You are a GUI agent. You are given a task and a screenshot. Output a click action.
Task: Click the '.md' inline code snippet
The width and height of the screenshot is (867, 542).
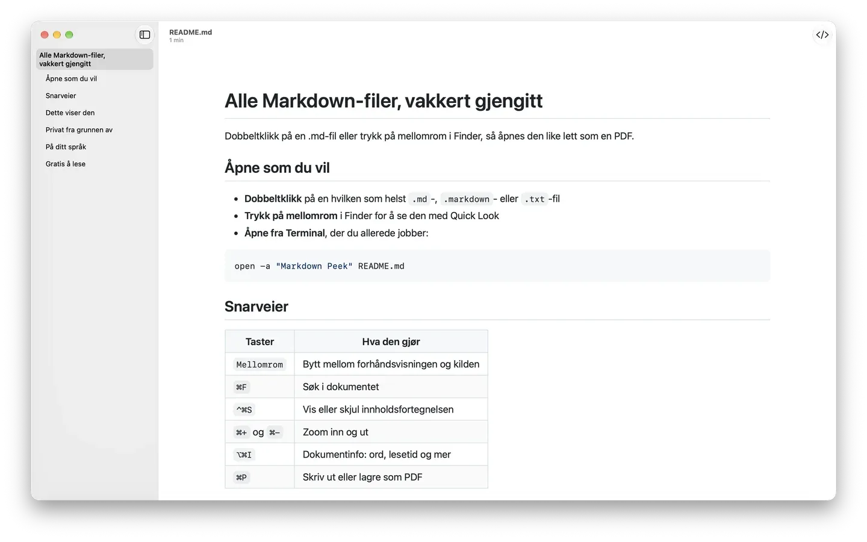pyautogui.click(x=420, y=199)
